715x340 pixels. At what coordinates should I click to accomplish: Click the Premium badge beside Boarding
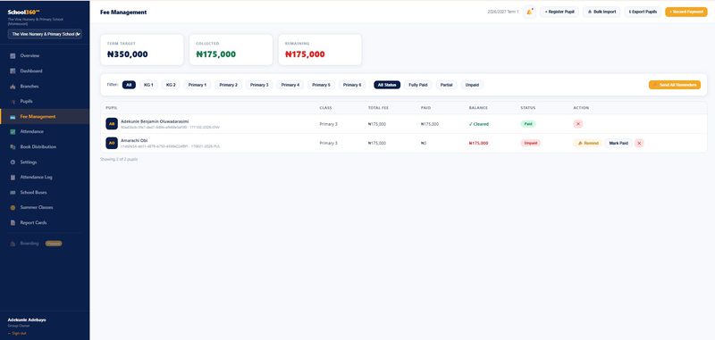click(54, 244)
